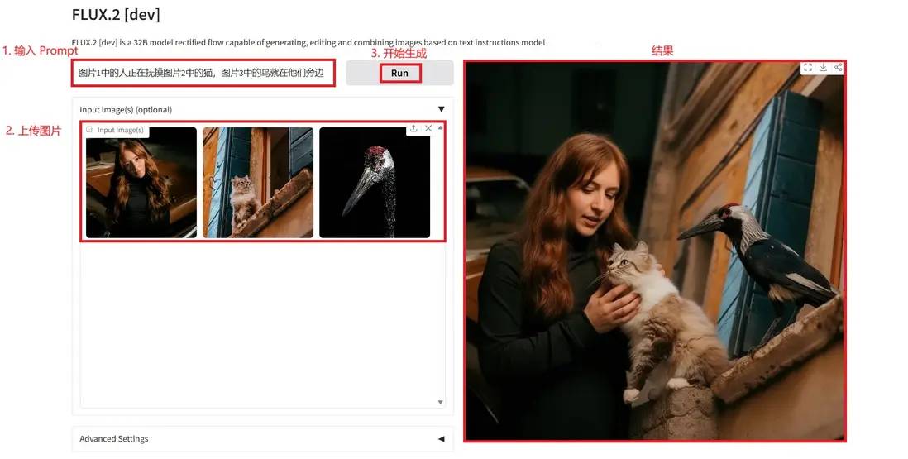Image resolution: width=908 pixels, height=459 pixels.
Task: Focus the prompt text input field
Action: coord(203,73)
